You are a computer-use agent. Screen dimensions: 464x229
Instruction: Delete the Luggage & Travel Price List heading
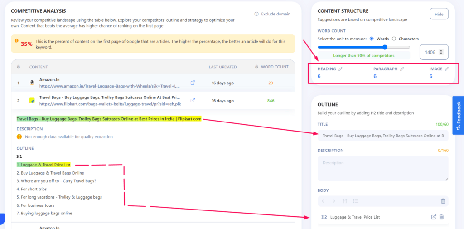[442, 217]
